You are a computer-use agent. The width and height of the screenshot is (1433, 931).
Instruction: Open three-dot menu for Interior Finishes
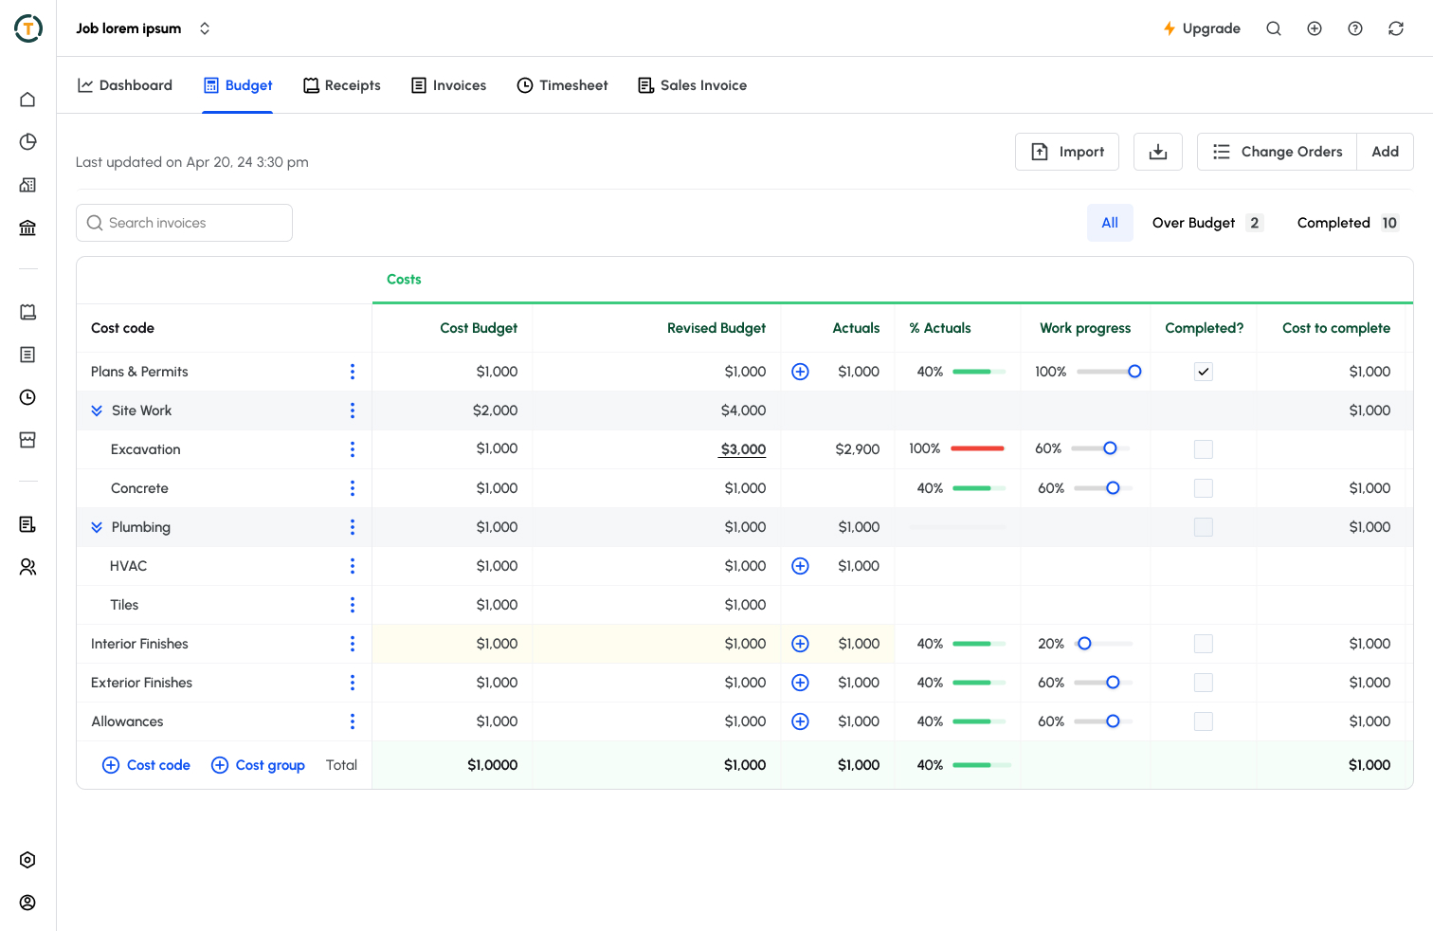click(x=353, y=644)
